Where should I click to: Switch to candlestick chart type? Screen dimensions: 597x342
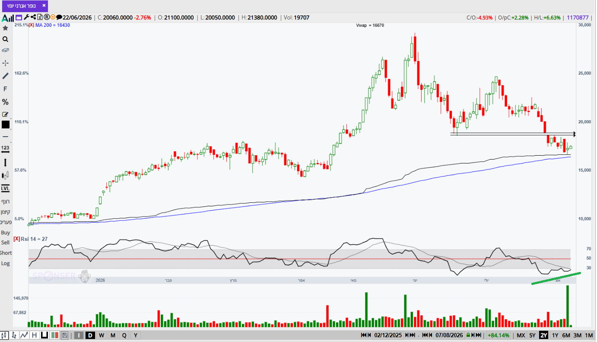[4, 336]
